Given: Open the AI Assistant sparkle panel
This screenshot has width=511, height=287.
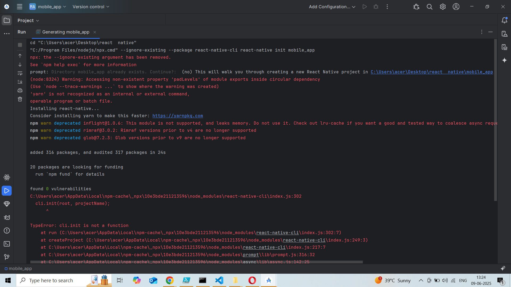Looking at the screenshot, I should 504,60.
